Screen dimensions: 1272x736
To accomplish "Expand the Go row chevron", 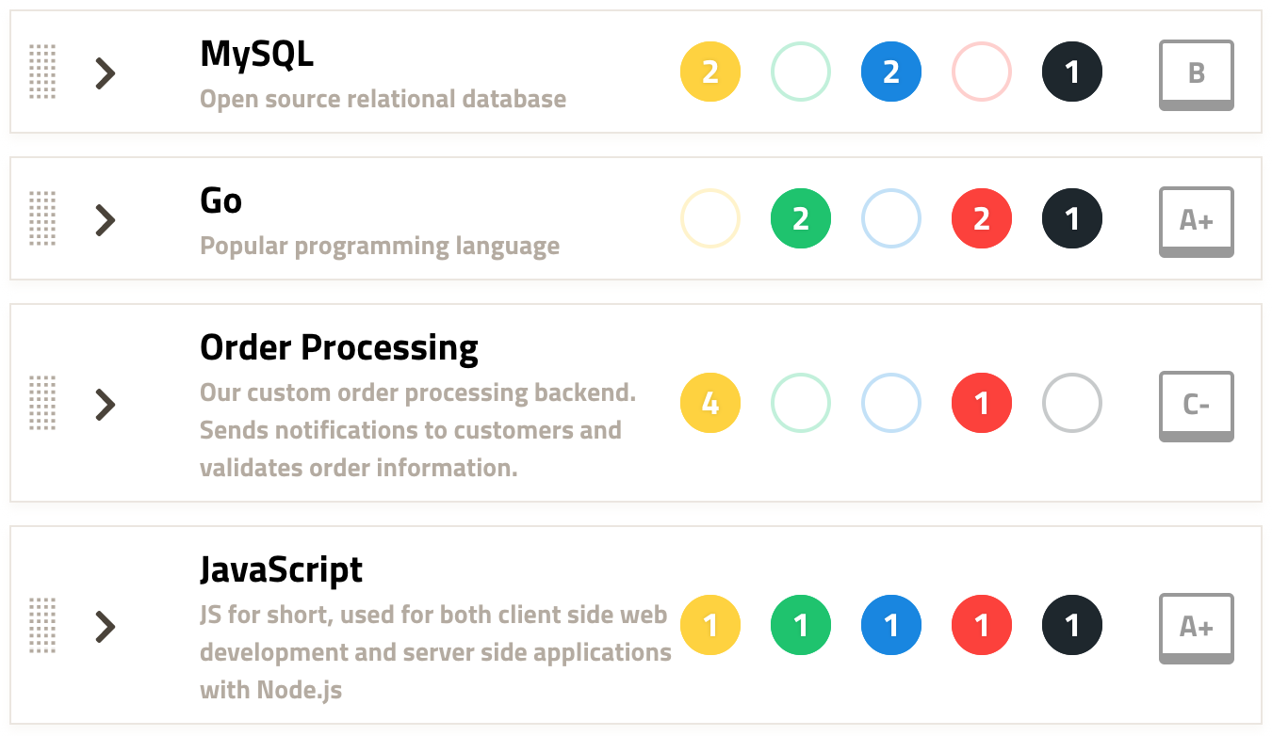I will 106,219.
